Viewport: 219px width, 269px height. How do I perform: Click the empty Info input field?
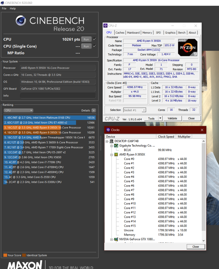[58, 95]
